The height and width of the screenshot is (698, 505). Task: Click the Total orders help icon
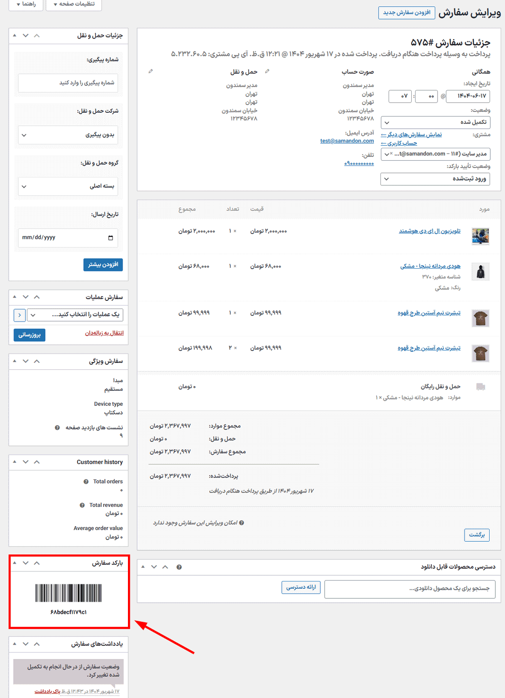coord(86,482)
